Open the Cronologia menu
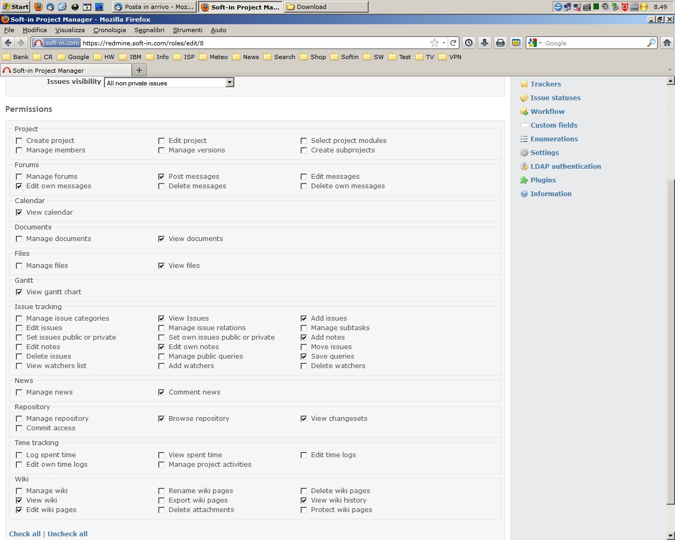675x540 pixels. point(110,30)
